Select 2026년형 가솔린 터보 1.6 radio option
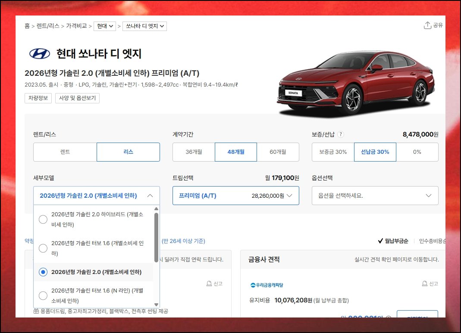The width and height of the screenshot is (461, 333). [x=43, y=248]
